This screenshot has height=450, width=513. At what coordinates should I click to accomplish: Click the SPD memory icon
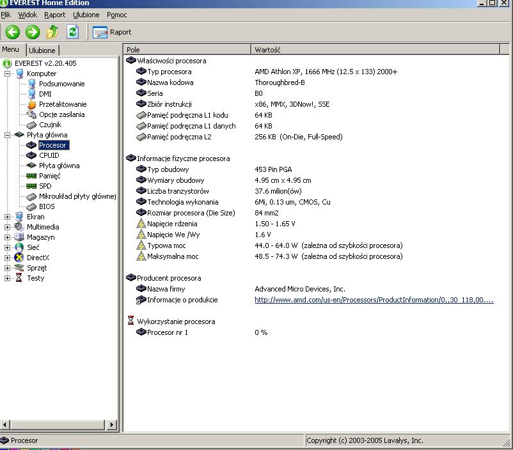[31, 186]
